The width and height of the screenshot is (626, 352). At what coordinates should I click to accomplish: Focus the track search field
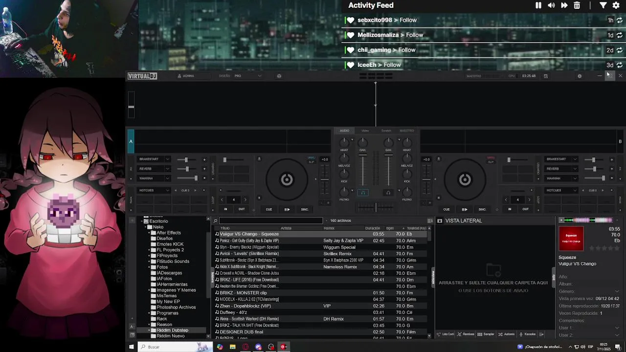271,221
